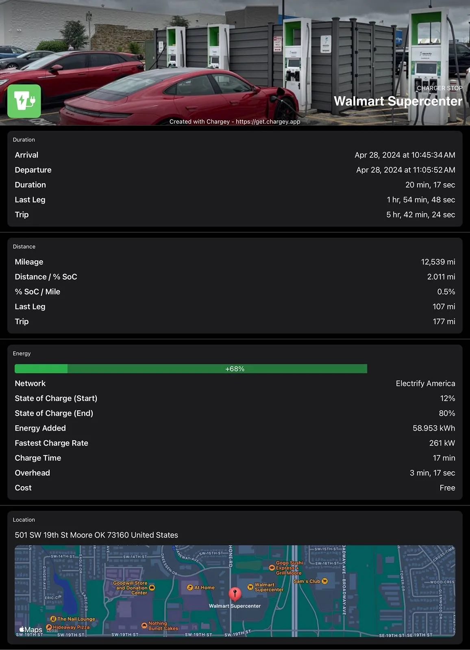Click the orange Walmart Supercenter map icon
This screenshot has width=470, height=650.
(250, 587)
